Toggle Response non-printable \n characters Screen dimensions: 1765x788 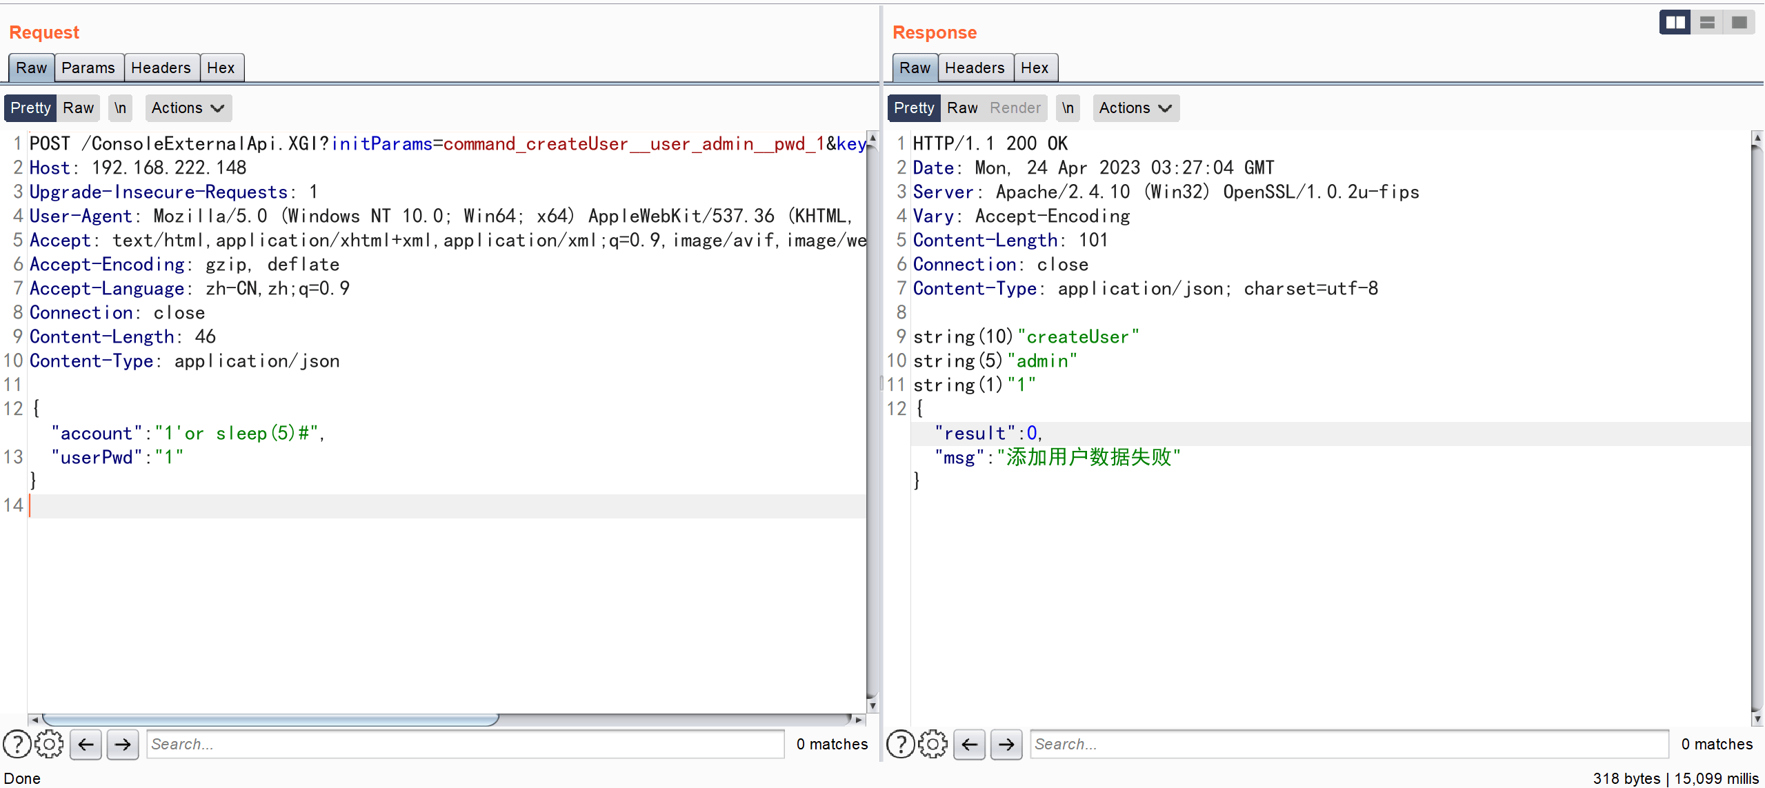pyautogui.click(x=1068, y=108)
